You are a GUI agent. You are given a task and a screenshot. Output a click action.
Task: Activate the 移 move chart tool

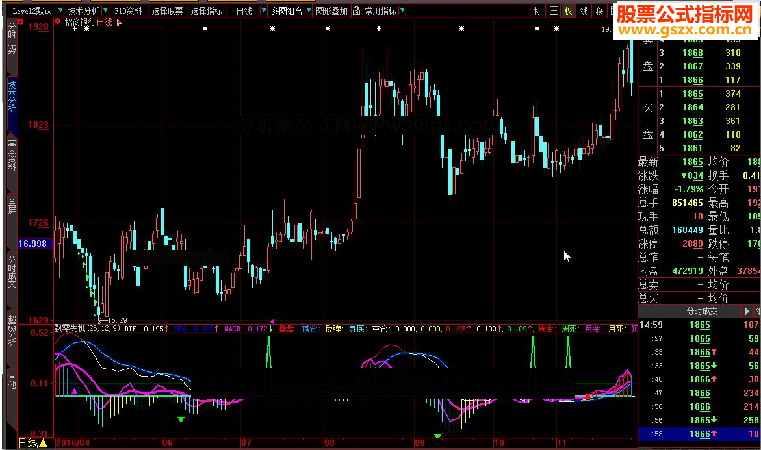(599, 11)
